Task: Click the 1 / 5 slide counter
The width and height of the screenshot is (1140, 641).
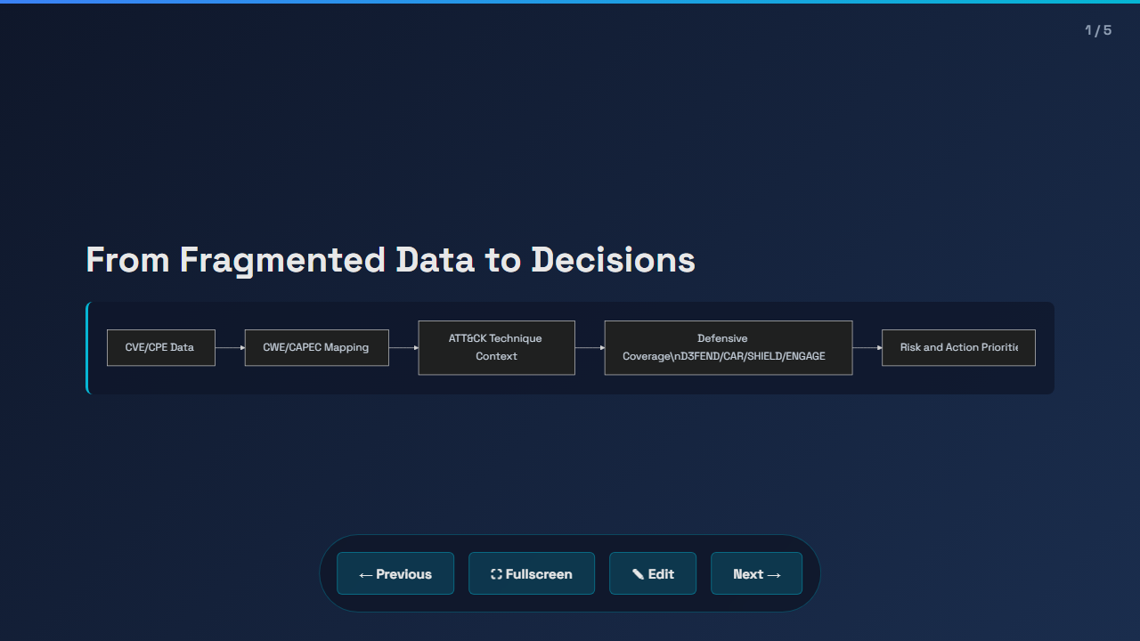Action: pos(1098,30)
